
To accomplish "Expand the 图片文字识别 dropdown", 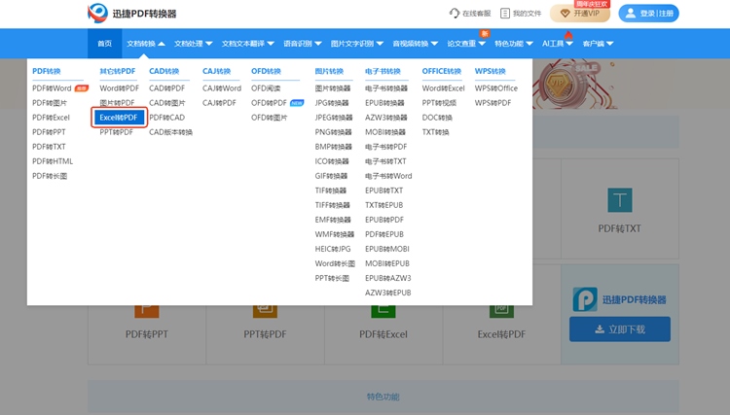I will [357, 44].
